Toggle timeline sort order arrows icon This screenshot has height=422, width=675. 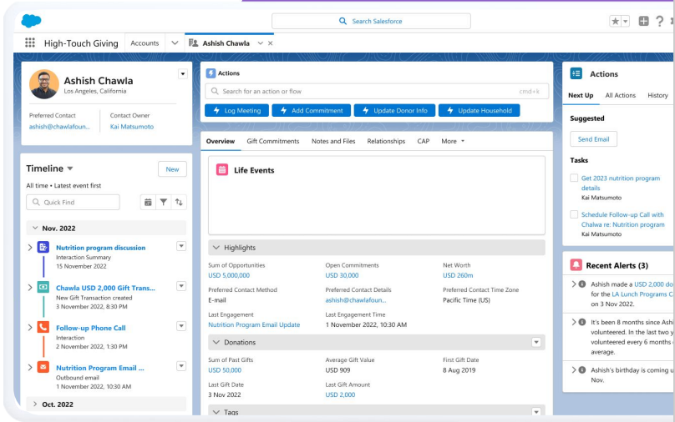coord(179,202)
